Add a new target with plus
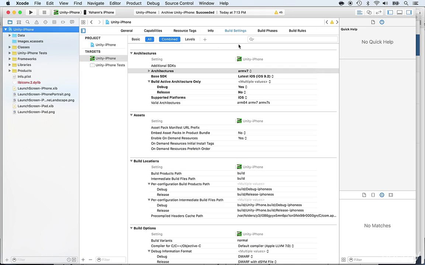Screen dimensions: 425x265 click(x=83, y=259)
